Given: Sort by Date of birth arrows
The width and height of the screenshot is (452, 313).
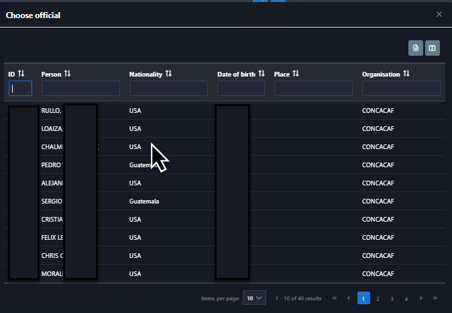Looking at the screenshot, I should click(262, 74).
